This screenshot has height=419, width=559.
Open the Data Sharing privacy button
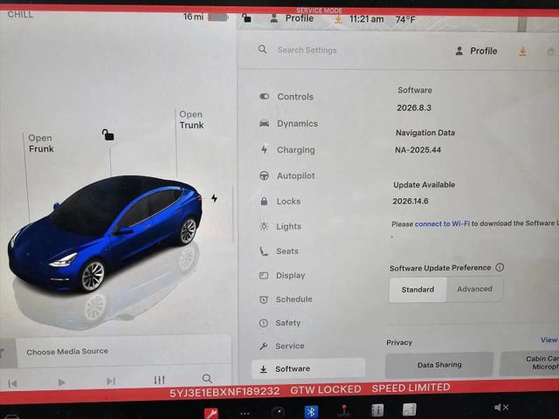pyautogui.click(x=439, y=365)
